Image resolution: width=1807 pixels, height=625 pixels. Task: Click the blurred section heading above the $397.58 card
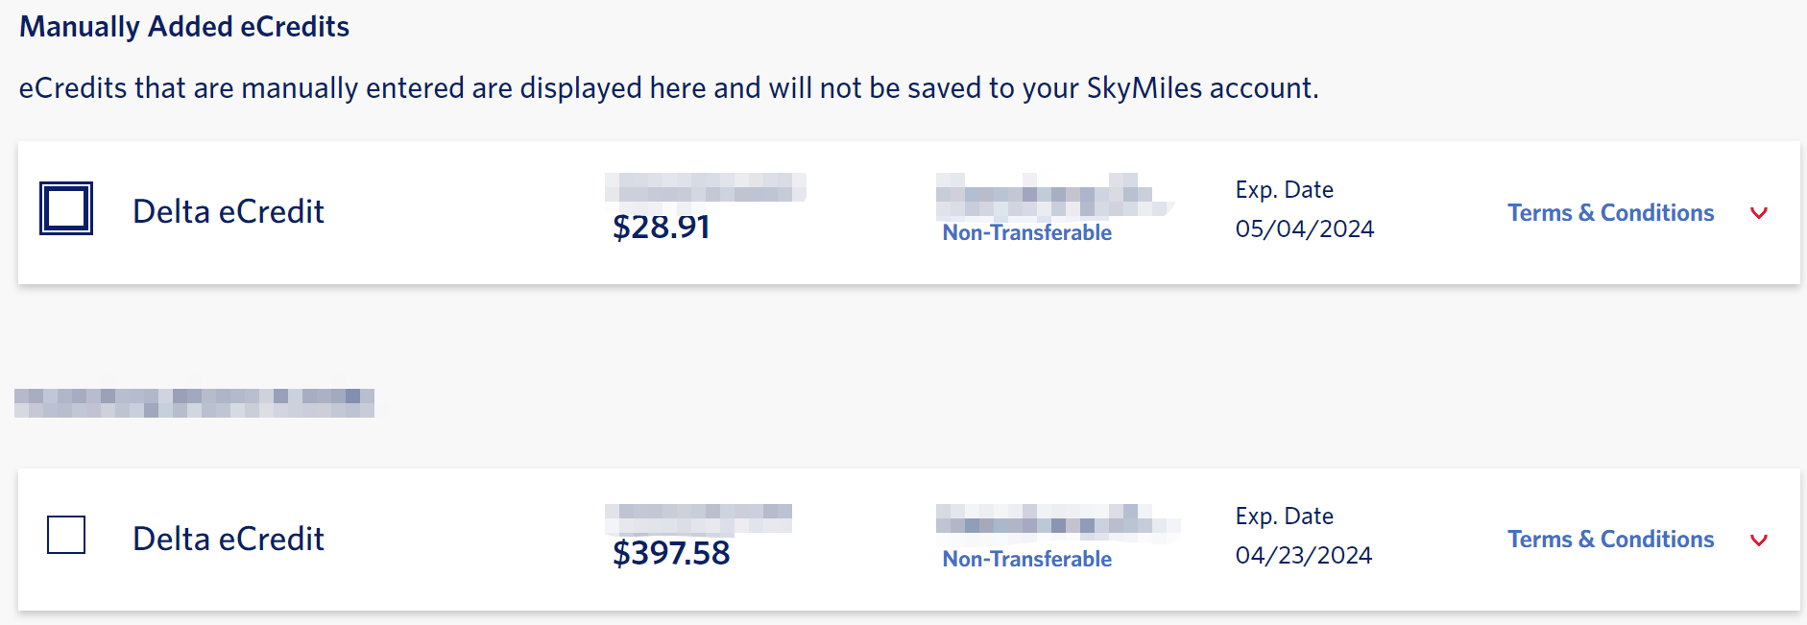pyautogui.click(x=194, y=402)
